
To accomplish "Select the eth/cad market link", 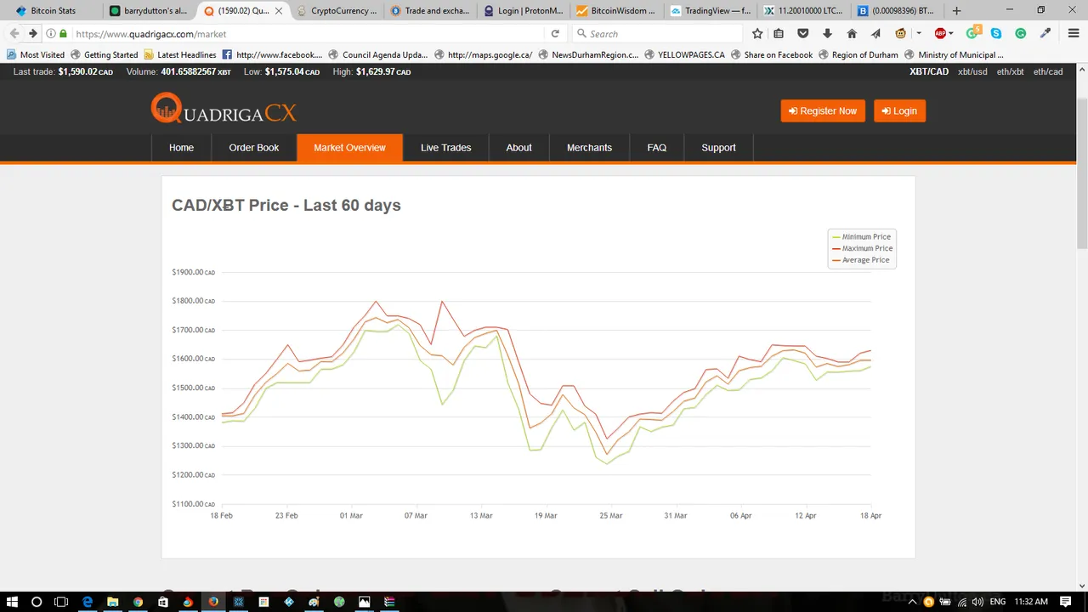I will click(x=1048, y=72).
